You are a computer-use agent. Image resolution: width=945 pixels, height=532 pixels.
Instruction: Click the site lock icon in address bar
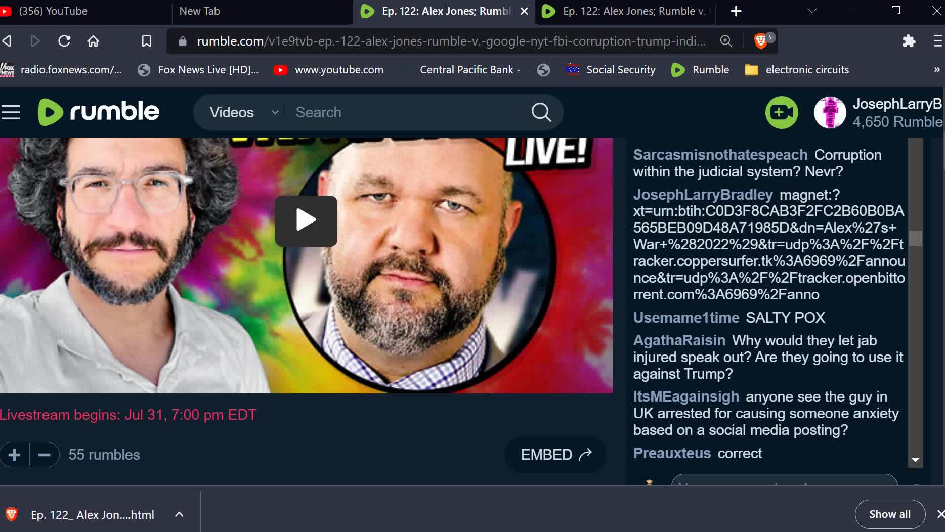pyautogui.click(x=183, y=41)
